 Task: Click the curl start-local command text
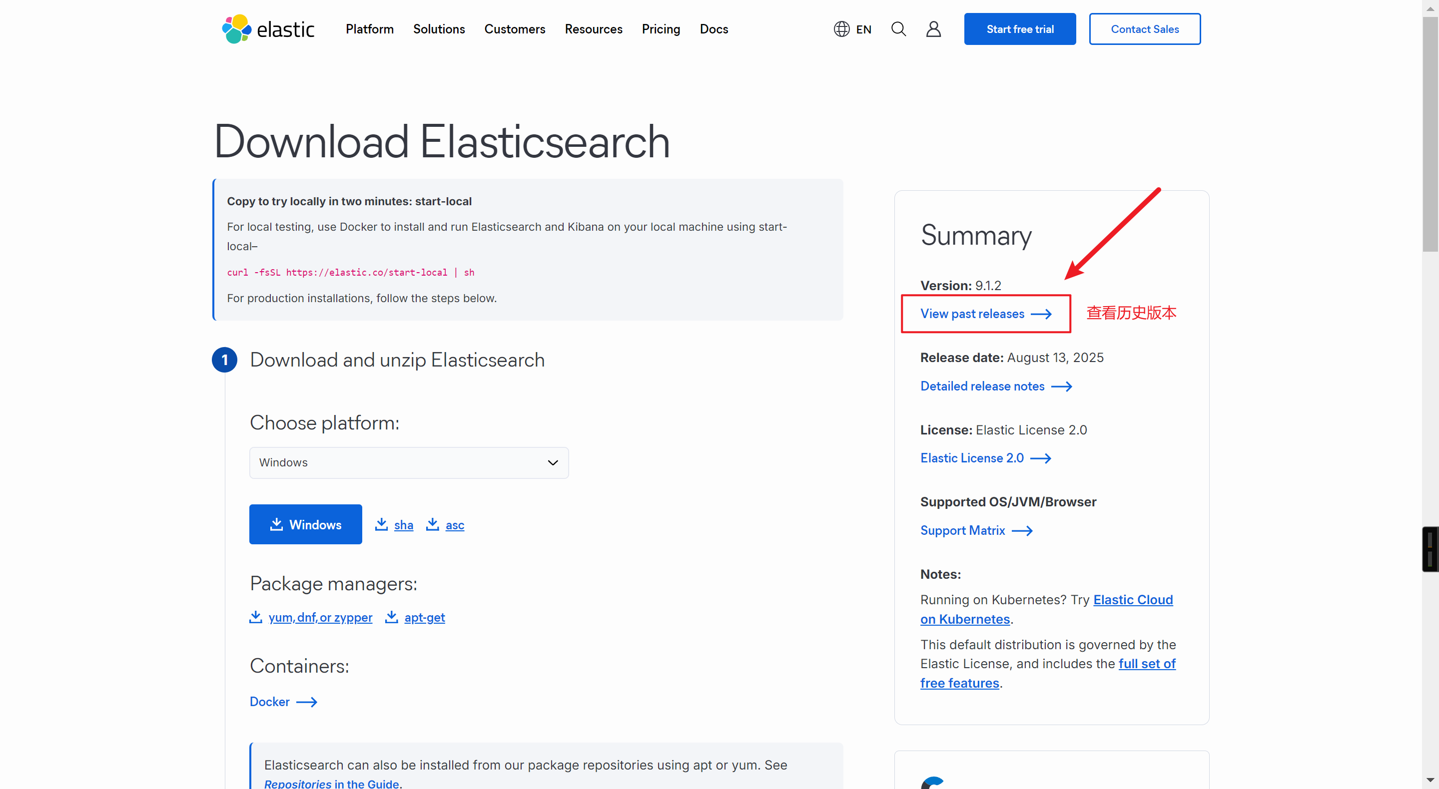(350, 273)
